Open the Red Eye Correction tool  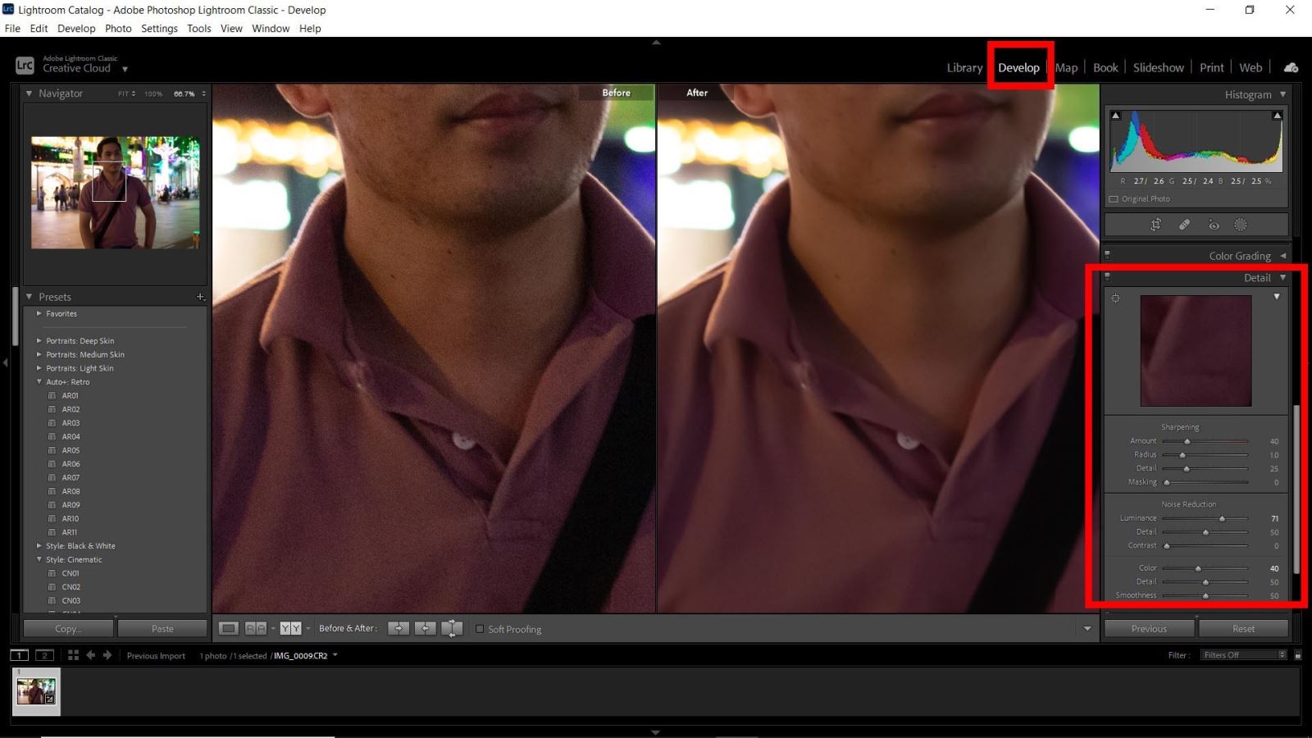click(1213, 224)
